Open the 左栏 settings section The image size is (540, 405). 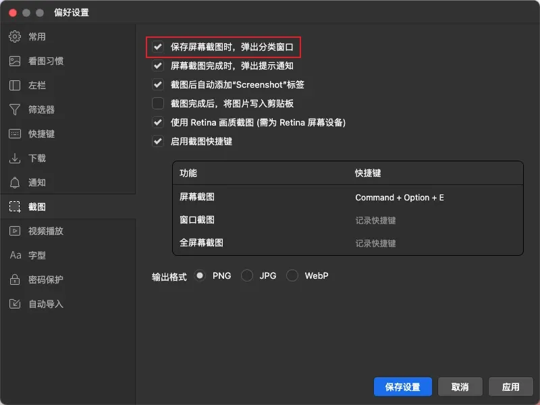(x=68, y=85)
